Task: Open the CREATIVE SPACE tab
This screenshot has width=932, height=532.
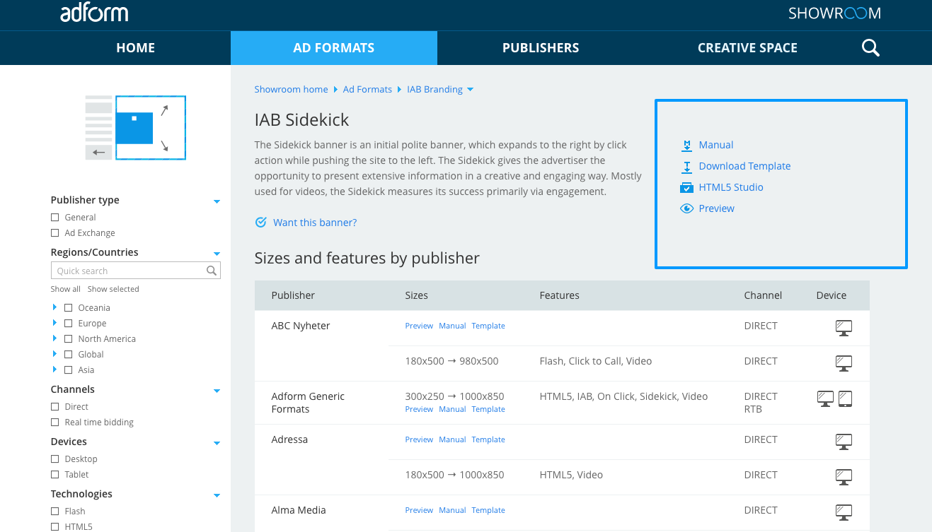Action: 747,48
